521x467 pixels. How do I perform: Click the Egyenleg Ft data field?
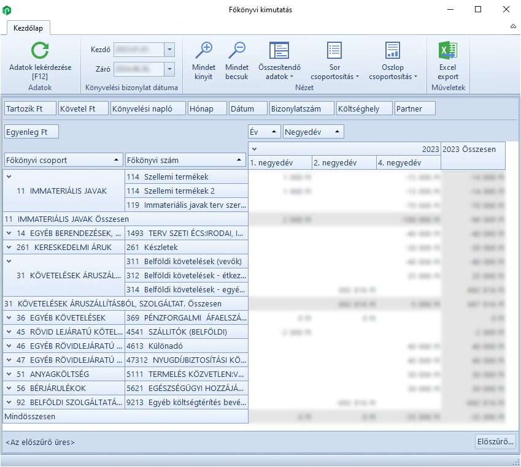[31, 131]
